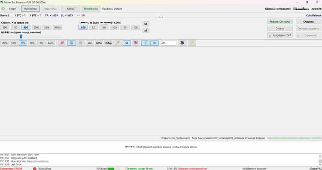Click the info@moon-bot.com status text
322x170 pixels.
coord(254,169)
